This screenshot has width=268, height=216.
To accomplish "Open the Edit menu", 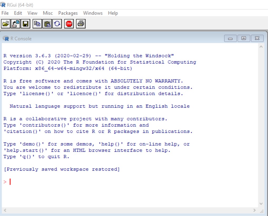I will tap(18, 13).
